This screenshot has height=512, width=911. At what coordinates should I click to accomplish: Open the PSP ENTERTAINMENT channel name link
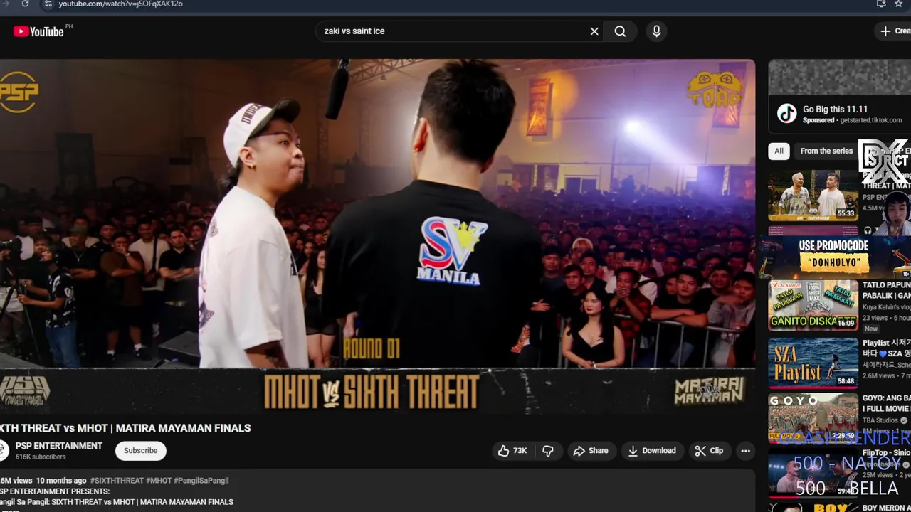click(x=59, y=446)
